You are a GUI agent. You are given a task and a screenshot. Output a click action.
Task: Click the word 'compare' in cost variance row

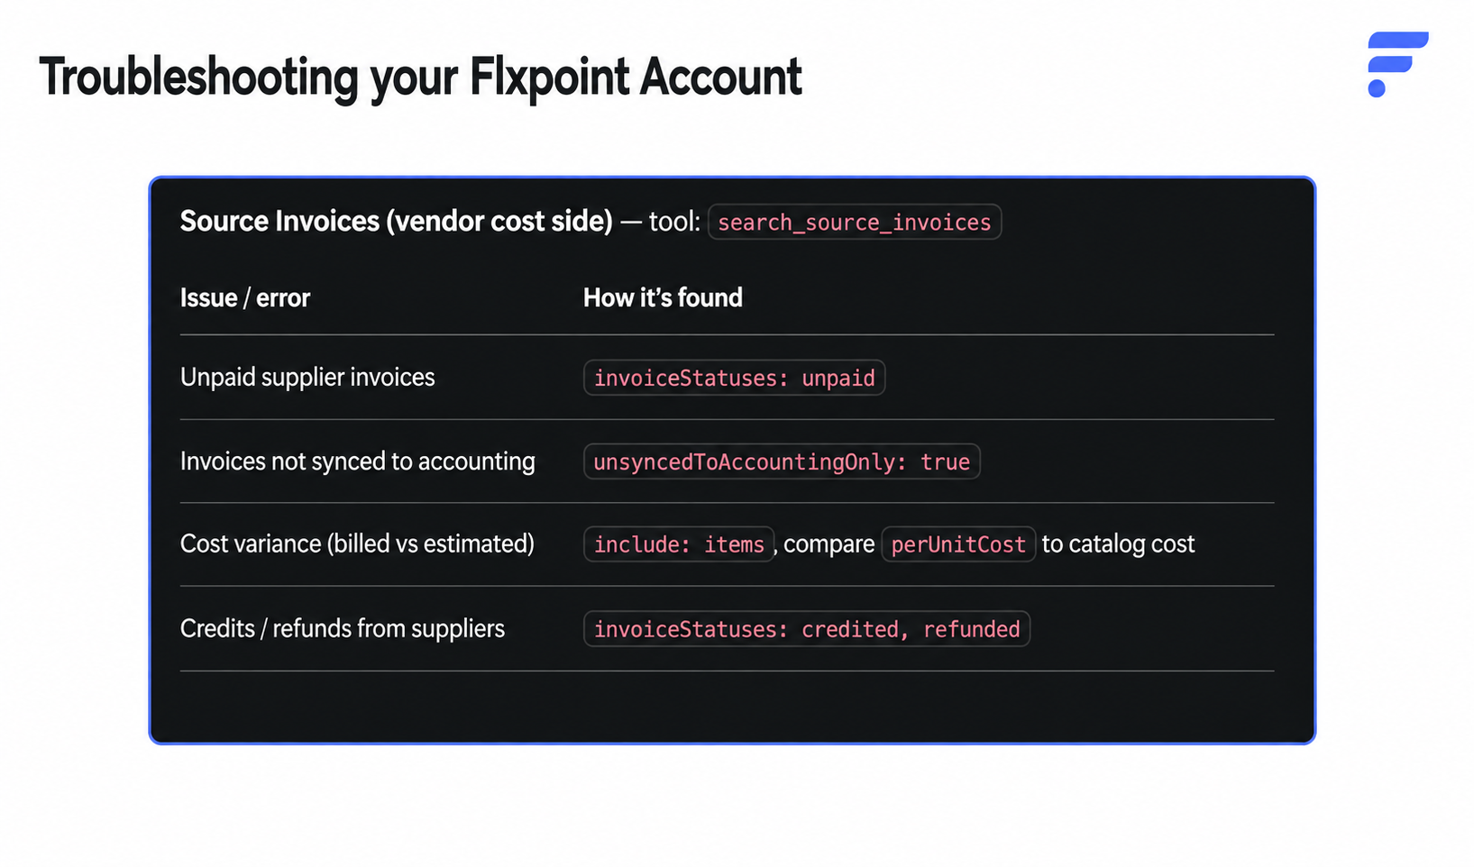click(829, 544)
